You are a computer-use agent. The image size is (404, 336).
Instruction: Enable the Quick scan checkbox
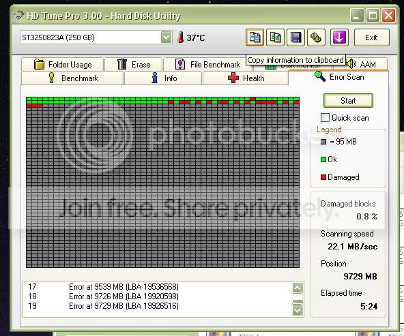tap(325, 118)
